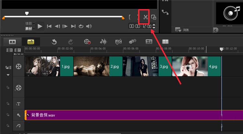Select the 4.jpg clip on timeline
The width and height of the screenshot is (243, 134).
[x=196, y=66]
